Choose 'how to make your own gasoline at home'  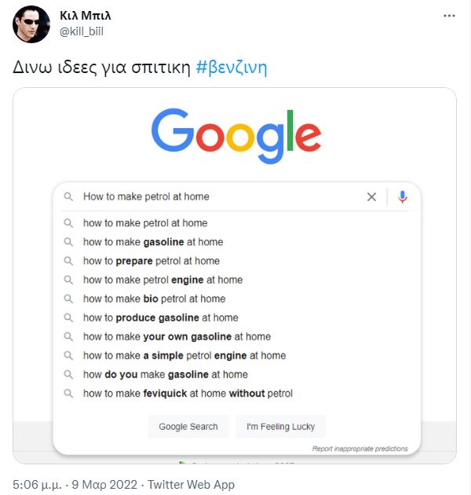point(177,336)
